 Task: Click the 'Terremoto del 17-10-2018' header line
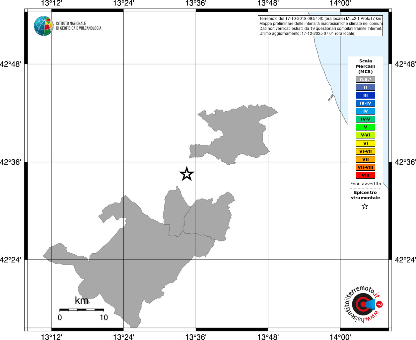click(320, 19)
